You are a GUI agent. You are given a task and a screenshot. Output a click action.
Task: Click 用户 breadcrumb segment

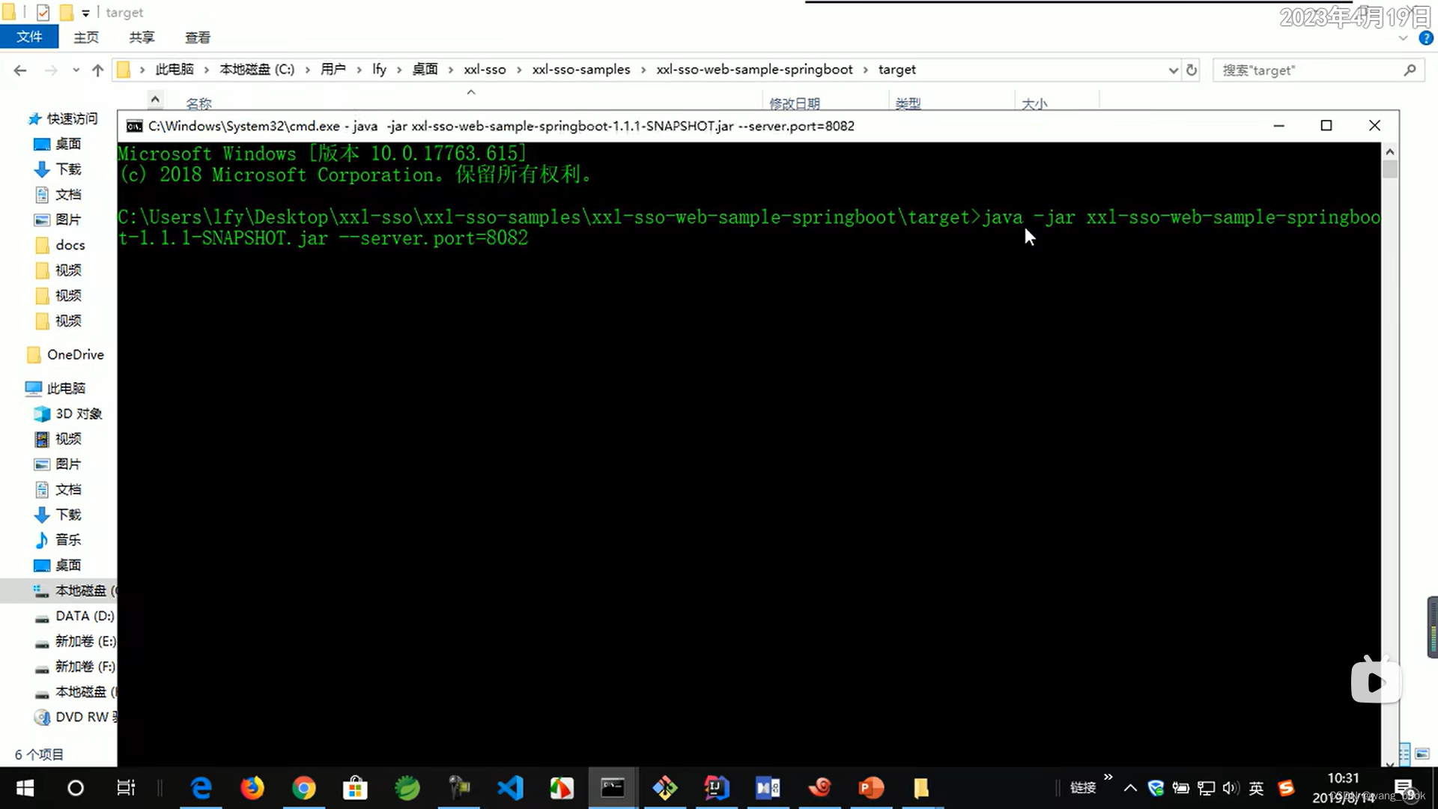click(333, 69)
